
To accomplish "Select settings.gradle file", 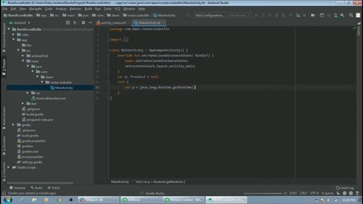I will coord(32,162).
